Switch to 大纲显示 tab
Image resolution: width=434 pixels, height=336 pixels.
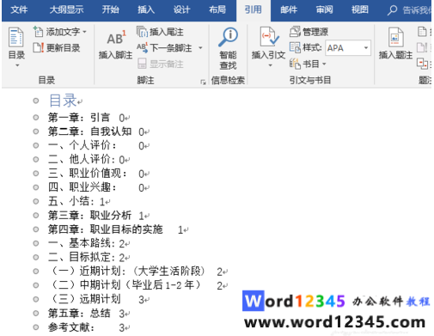[x=66, y=10]
